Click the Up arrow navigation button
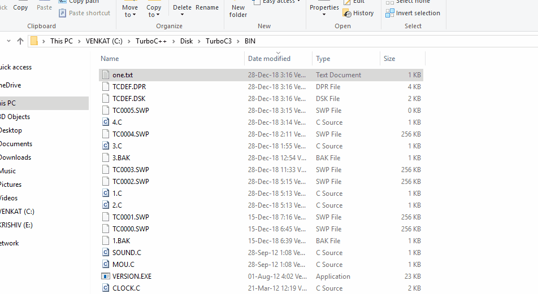Viewport: 538px width, 294px height. point(20,41)
